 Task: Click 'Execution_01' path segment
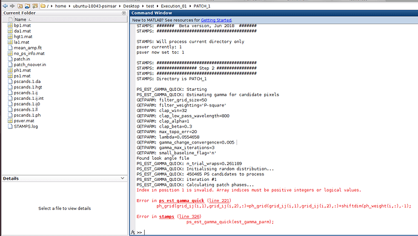(173, 6)
